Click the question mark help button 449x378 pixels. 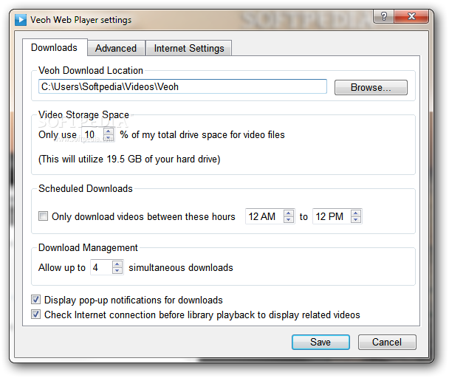[384, 16]
